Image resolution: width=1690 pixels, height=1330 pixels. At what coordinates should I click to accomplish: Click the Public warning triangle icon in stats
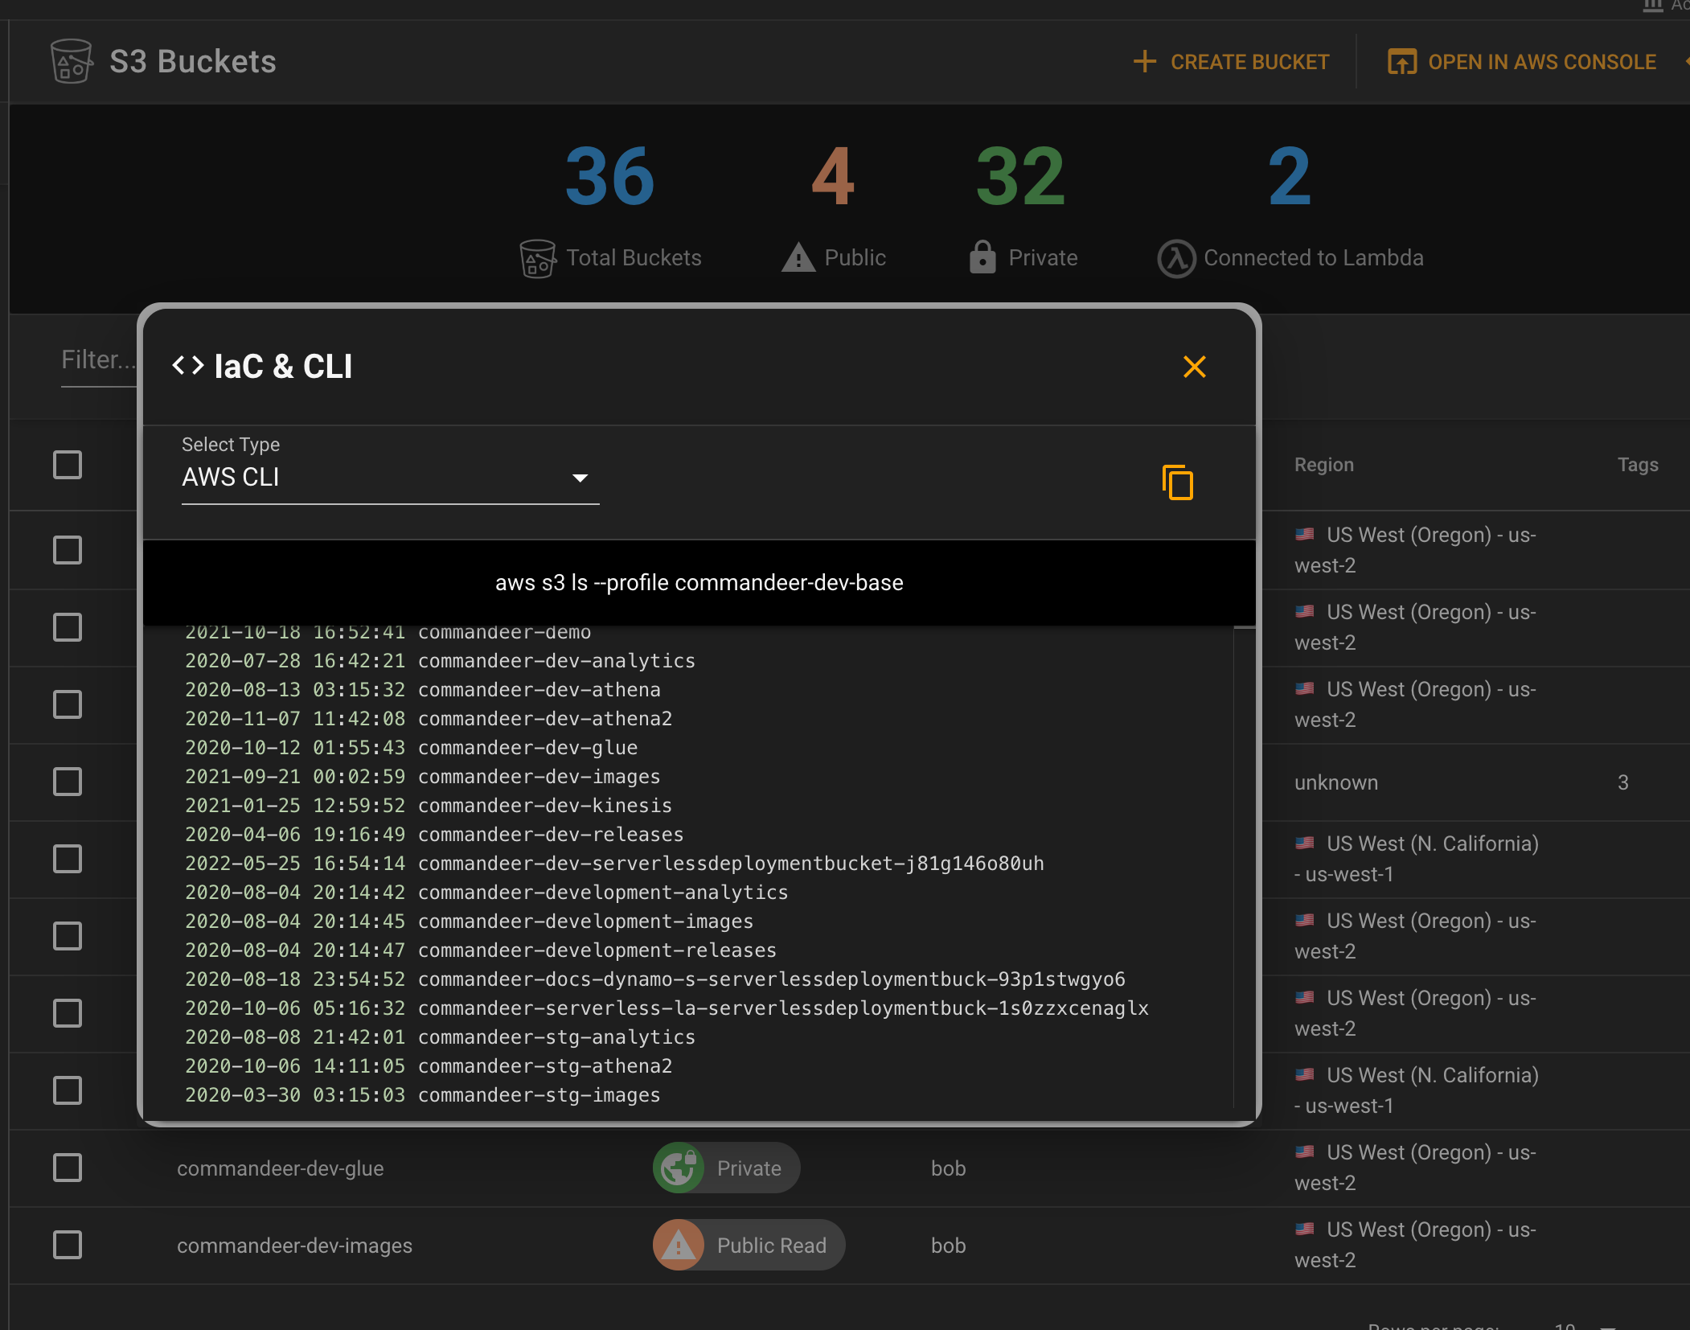pyautogui.click(x=798, y=258)
